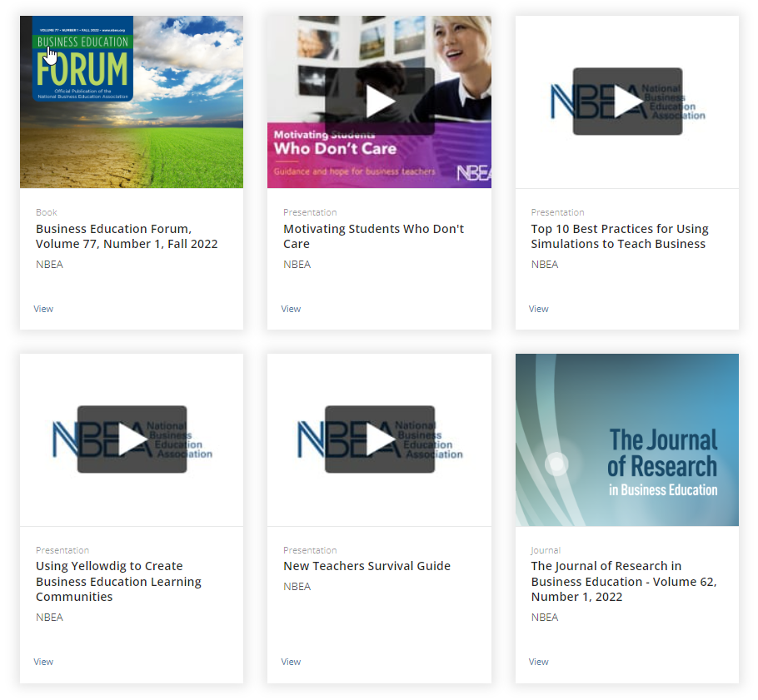This screenshot has height=700, width=758.
Task: Click View link under Using Yellowdig card
Action: coord(43,662)
